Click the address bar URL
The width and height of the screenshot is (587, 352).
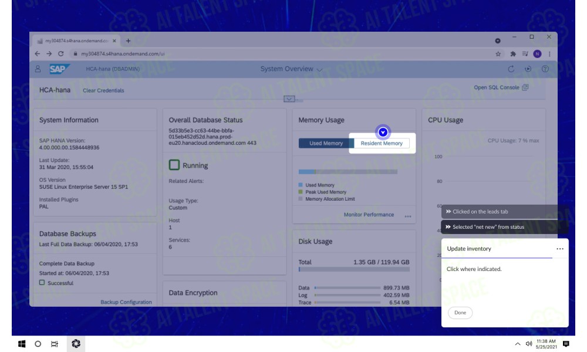123,54
